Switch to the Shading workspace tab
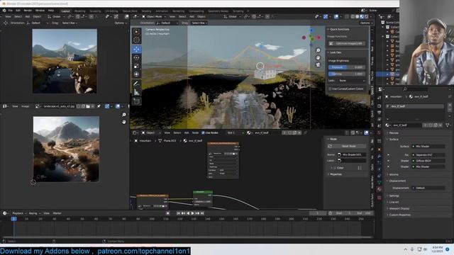 click(146, 11)
